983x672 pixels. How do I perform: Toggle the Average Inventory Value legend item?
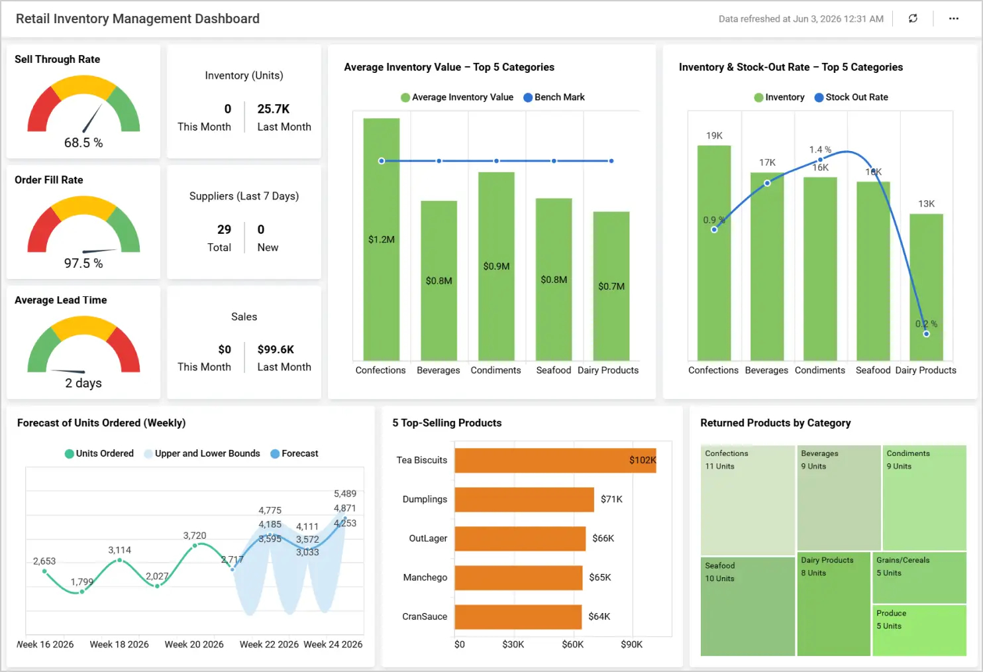click(x=457, y=97)
